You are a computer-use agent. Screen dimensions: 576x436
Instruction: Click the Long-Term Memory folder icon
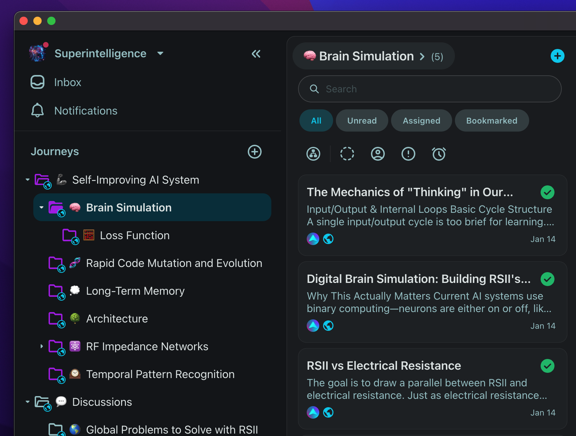click(57, 292)
